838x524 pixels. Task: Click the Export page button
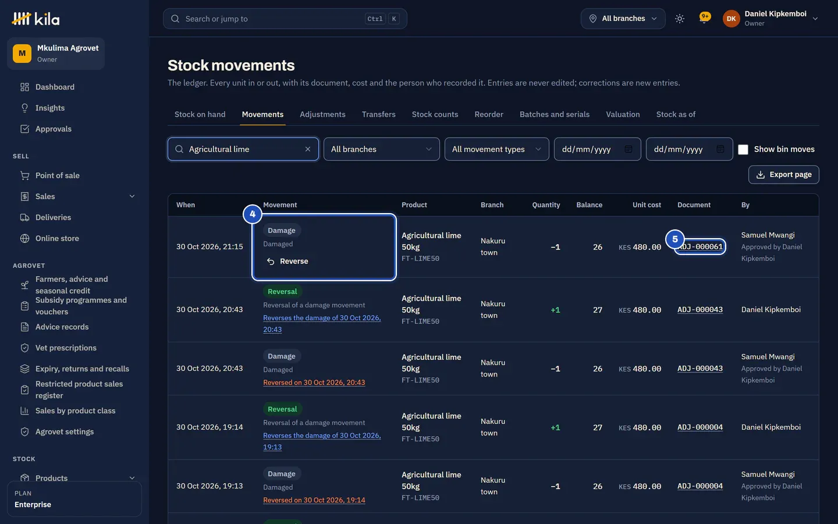(783, 175)
